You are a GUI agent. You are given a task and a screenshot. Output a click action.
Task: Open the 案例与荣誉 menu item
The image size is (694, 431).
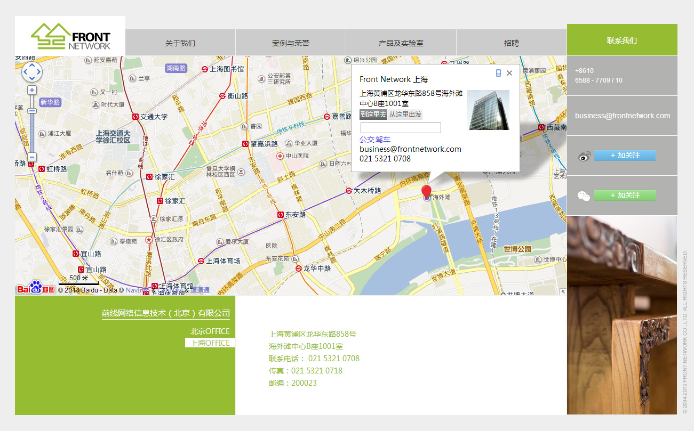pos(291,43)
